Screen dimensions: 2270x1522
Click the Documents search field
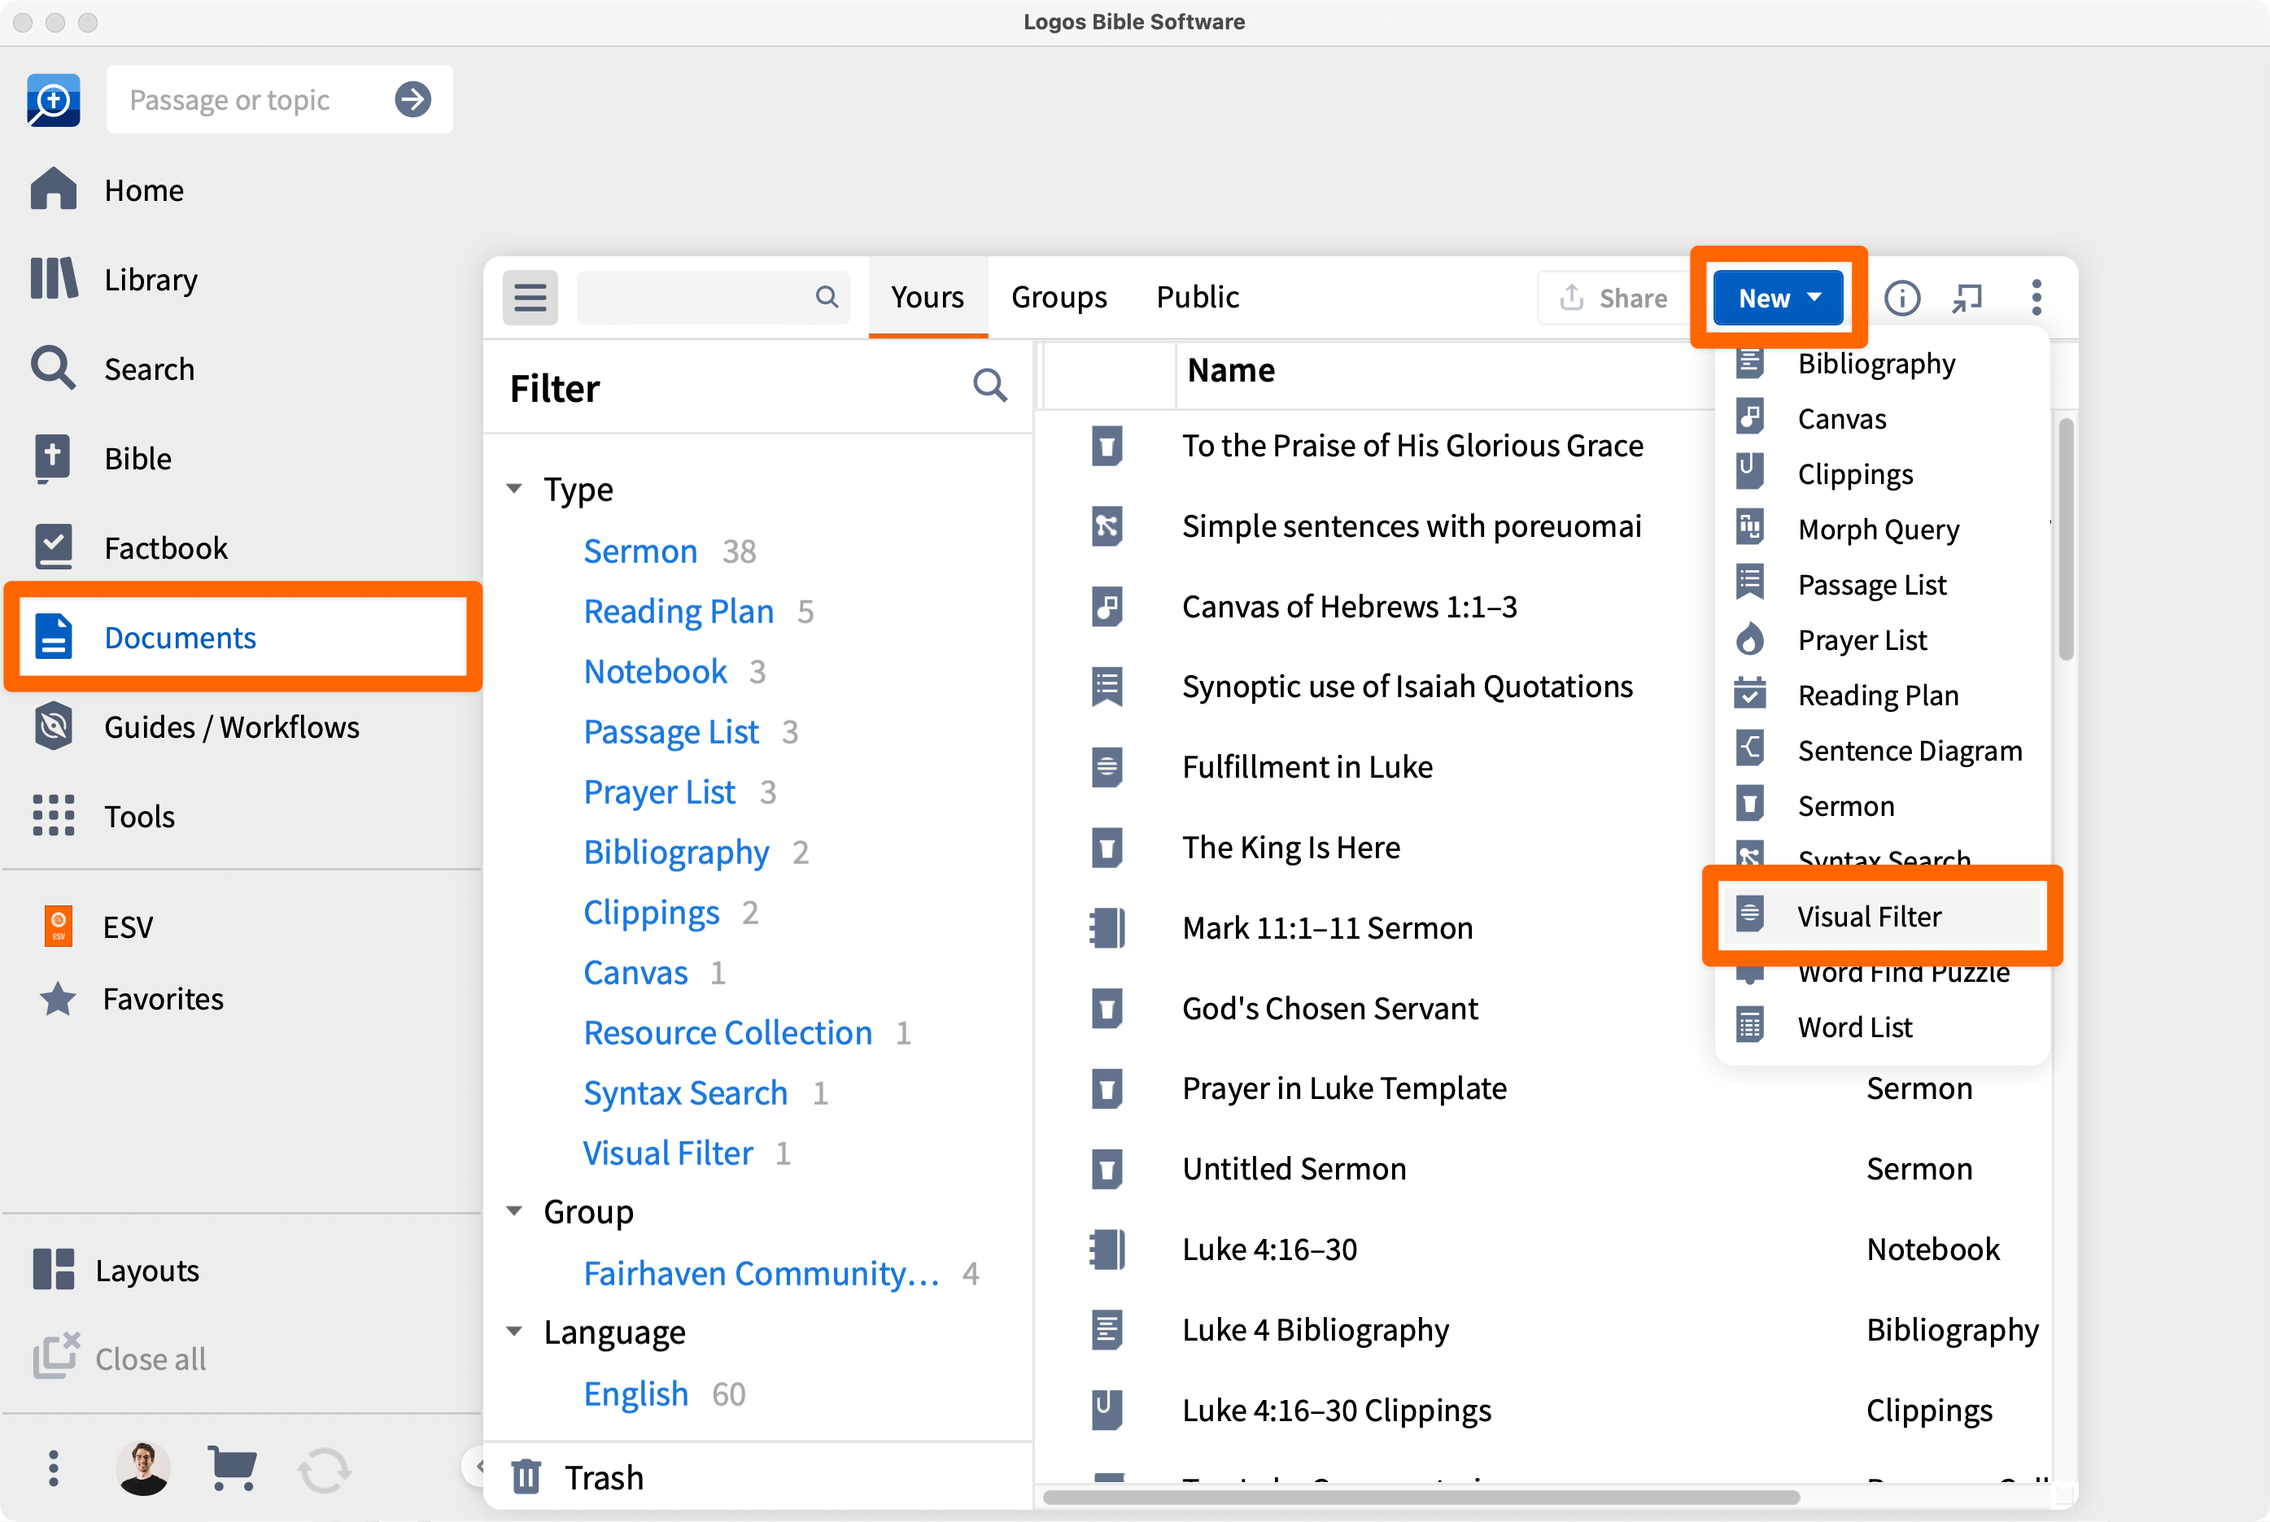(713, 297)
